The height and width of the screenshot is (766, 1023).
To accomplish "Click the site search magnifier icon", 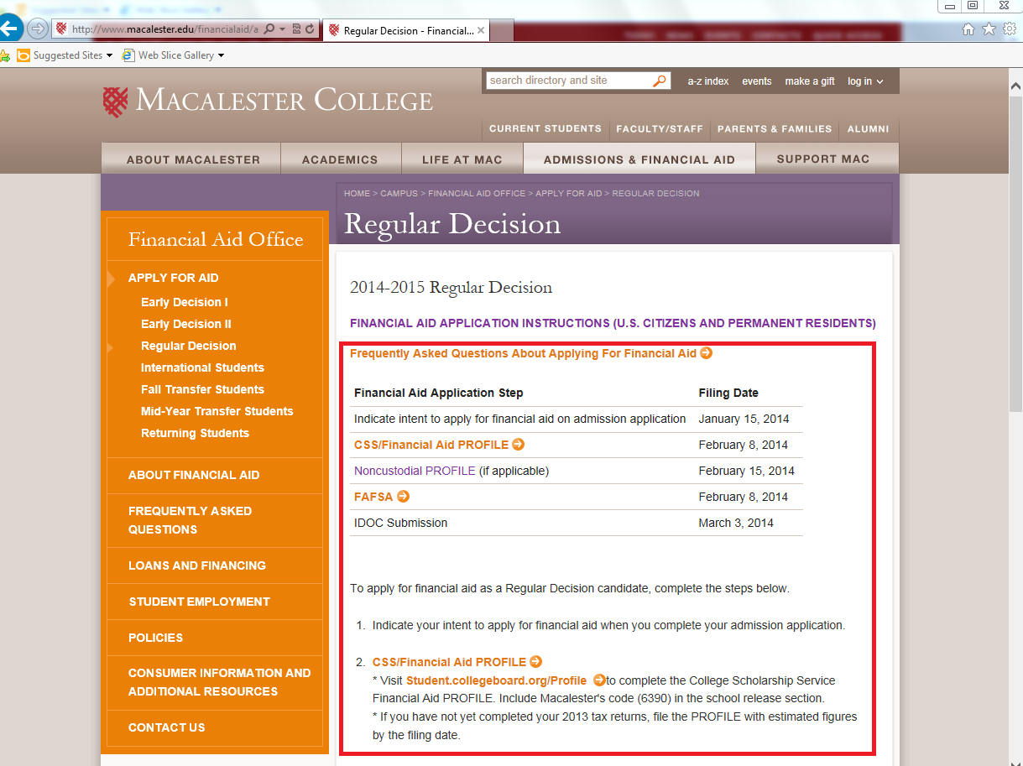I will tap(660, 81).
